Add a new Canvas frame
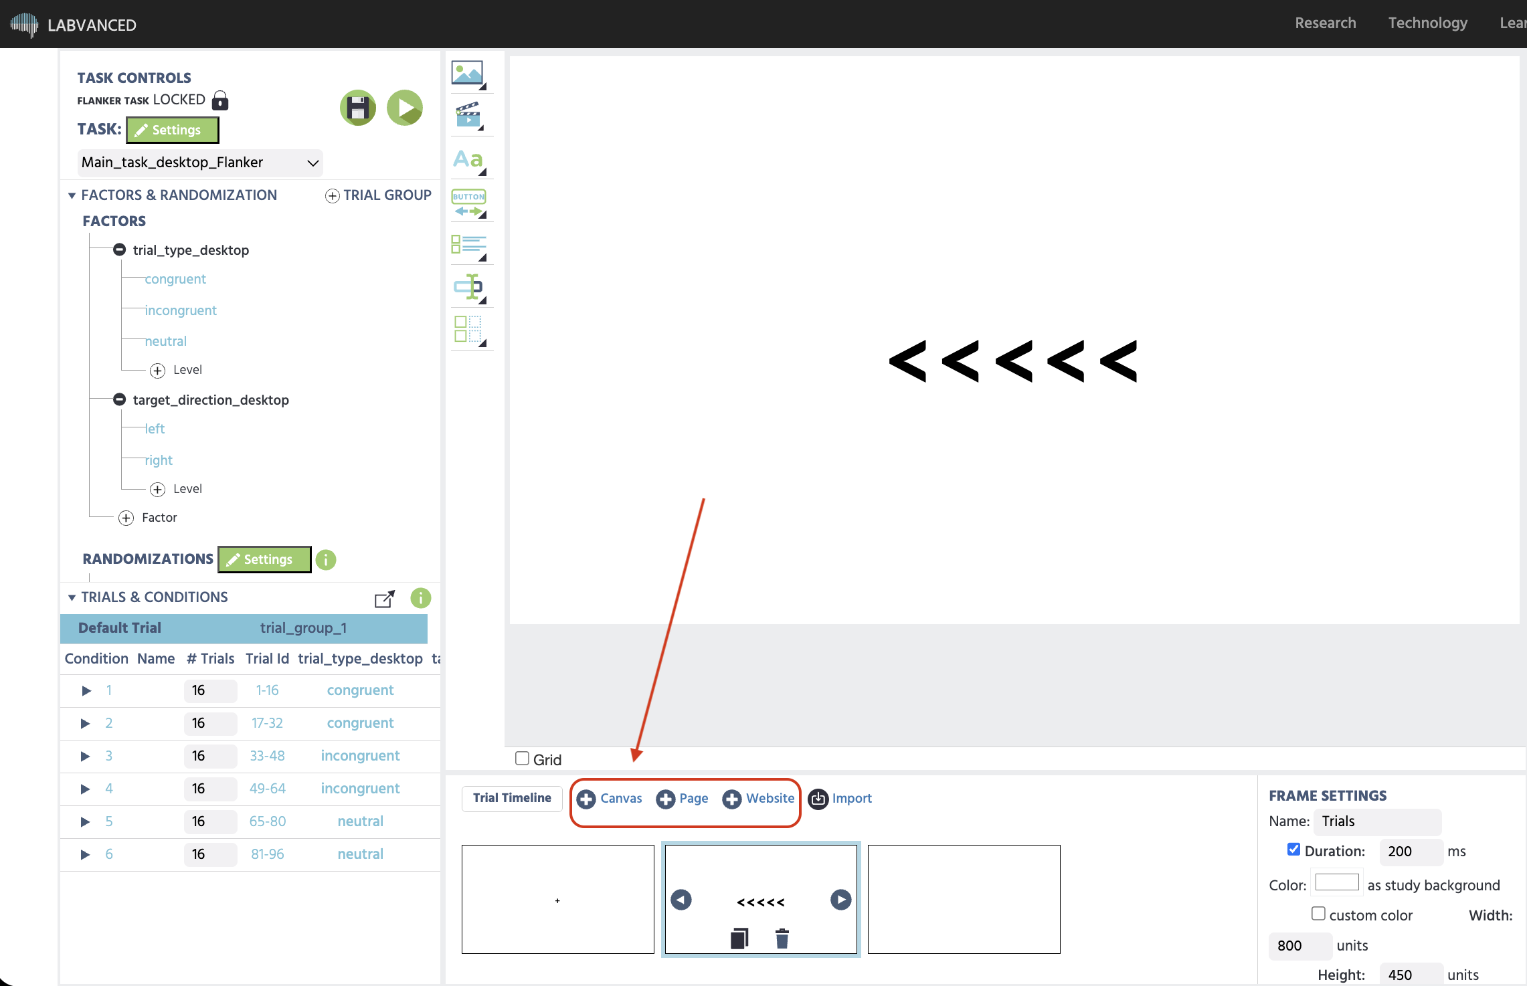 tap(610, 799)
